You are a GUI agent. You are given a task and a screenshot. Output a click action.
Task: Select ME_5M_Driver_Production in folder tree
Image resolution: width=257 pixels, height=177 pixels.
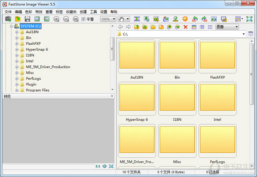tap(48, 67)
